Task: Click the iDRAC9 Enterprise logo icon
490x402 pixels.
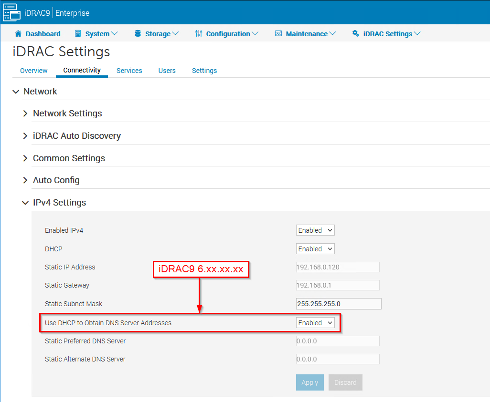Action: pos(11,12)
